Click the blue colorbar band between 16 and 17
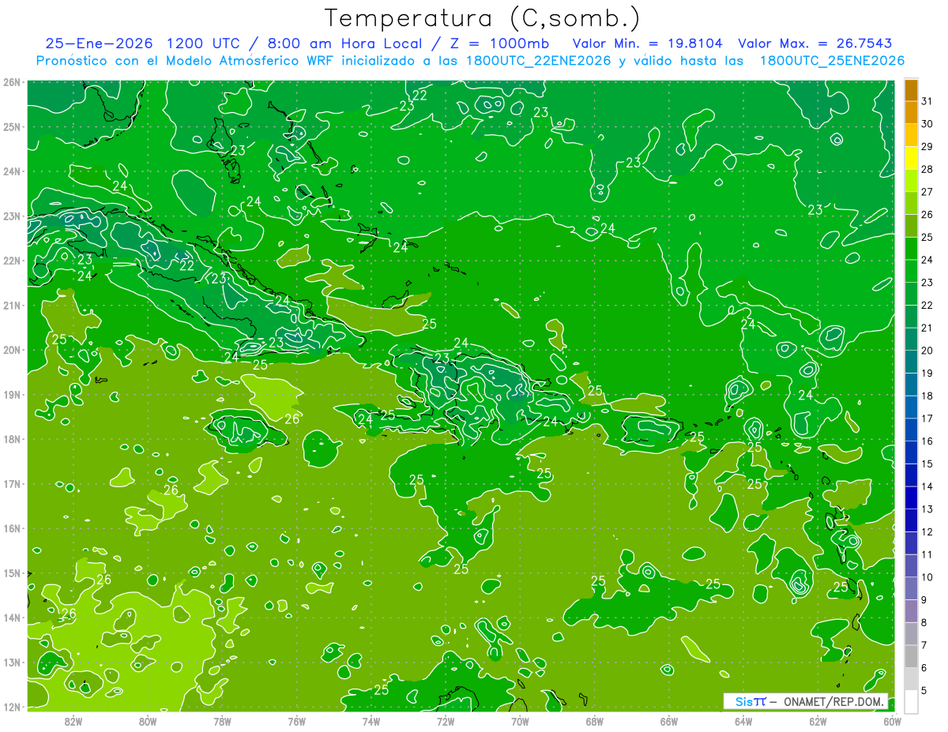 click(911, 430)
